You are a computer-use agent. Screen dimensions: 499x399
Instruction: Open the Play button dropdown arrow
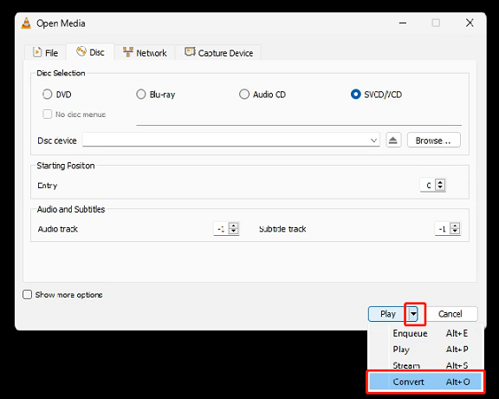(413, 314)
